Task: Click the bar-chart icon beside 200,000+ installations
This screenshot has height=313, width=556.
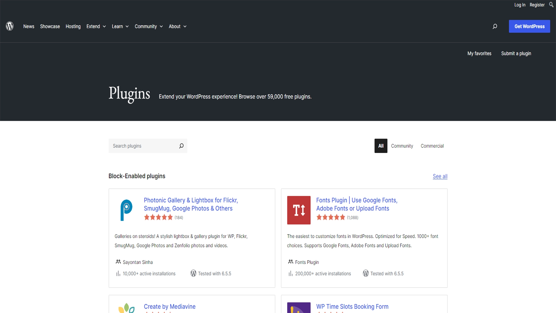Action: point(291,274)
